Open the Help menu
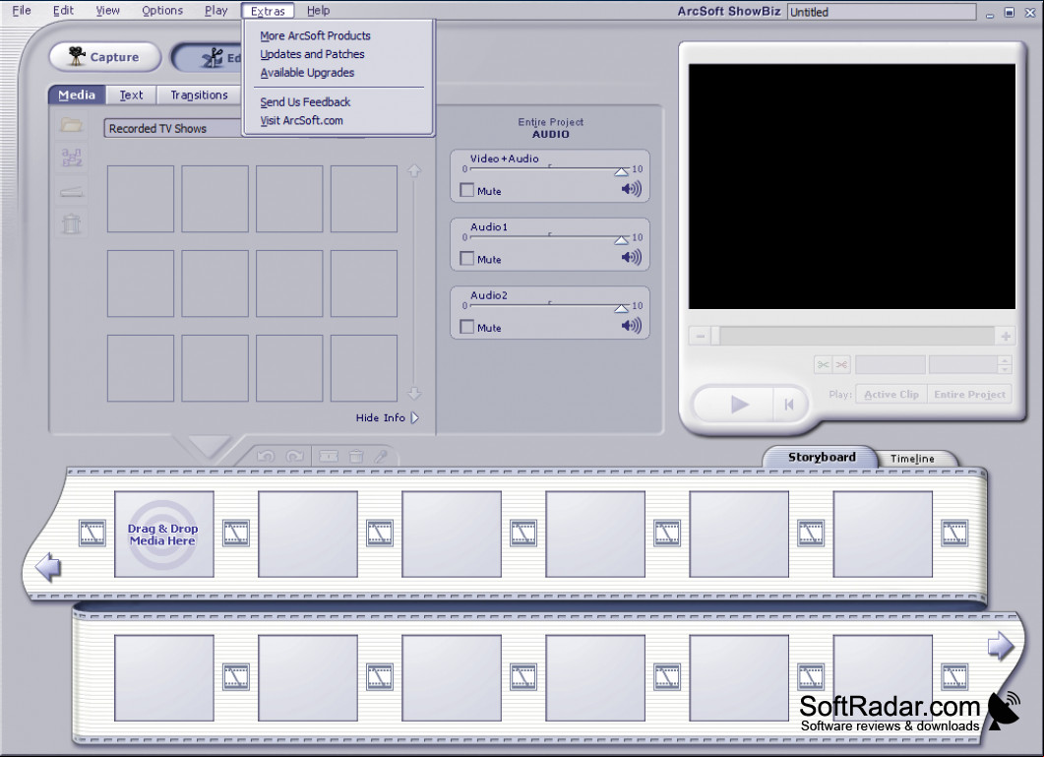The height and width of the screenshot is (757, 1044). pyautogui.click(x=318, y=11)
